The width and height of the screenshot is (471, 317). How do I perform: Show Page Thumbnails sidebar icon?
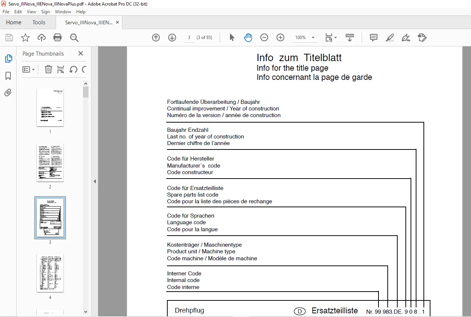pos(8,59)
